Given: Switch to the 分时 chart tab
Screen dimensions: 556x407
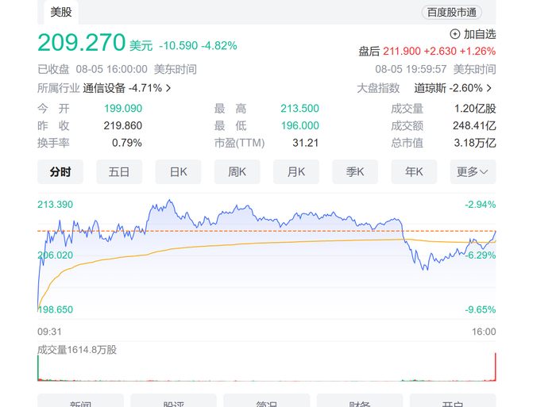Looking at the screenshot, I should click(60, 172).
